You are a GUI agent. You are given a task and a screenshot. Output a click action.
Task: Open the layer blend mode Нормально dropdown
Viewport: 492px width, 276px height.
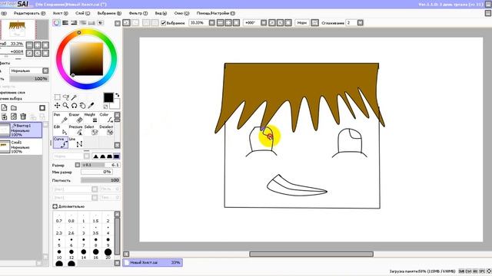pyautogui.click(x=45, y=71)
